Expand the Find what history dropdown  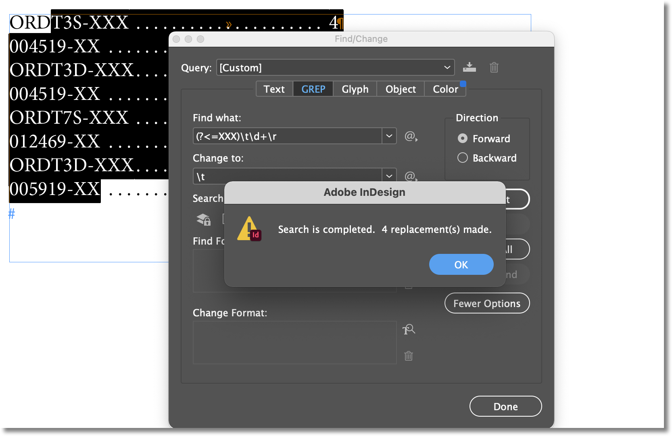(388, 136)
